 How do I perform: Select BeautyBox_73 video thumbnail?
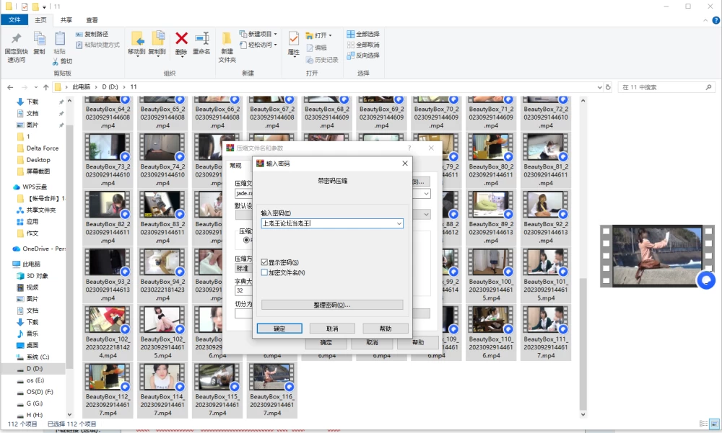[x=108, y=147]
